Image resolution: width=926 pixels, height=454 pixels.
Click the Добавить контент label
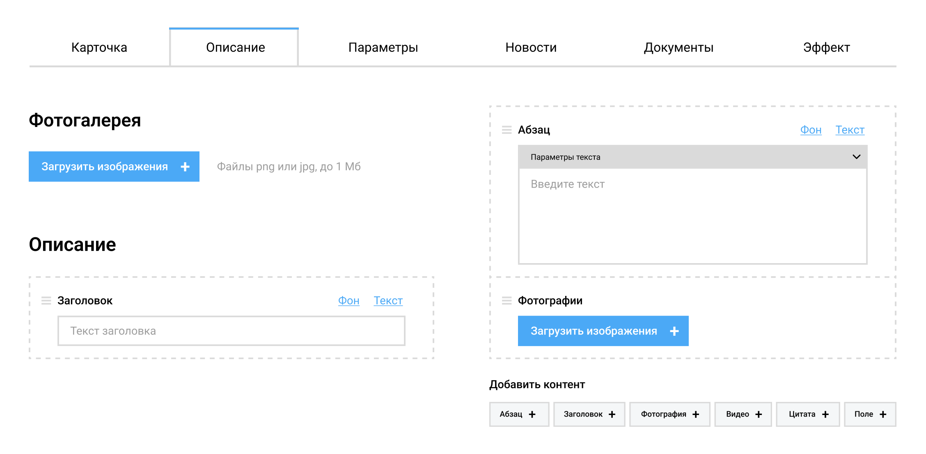point(537,385)
